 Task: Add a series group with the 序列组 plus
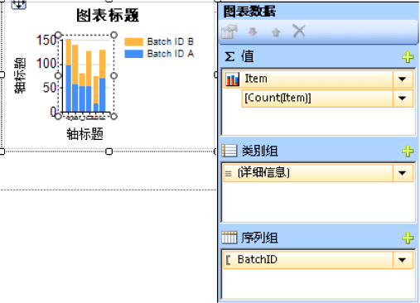(408, 238)
